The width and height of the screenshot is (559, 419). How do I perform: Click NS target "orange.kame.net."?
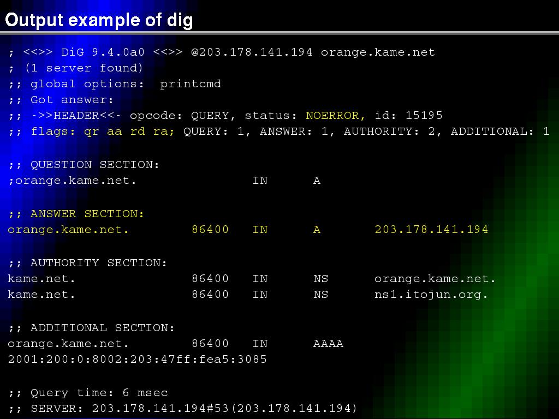[x=435, y=279]
